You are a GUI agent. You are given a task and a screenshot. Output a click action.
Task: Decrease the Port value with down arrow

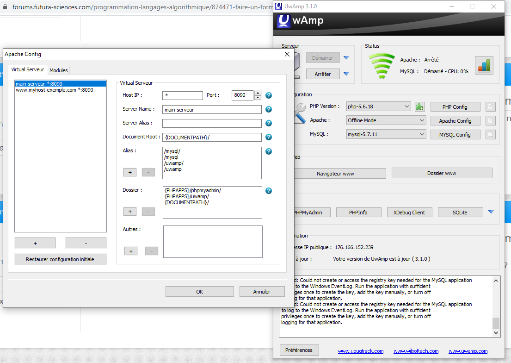point(258,97)
